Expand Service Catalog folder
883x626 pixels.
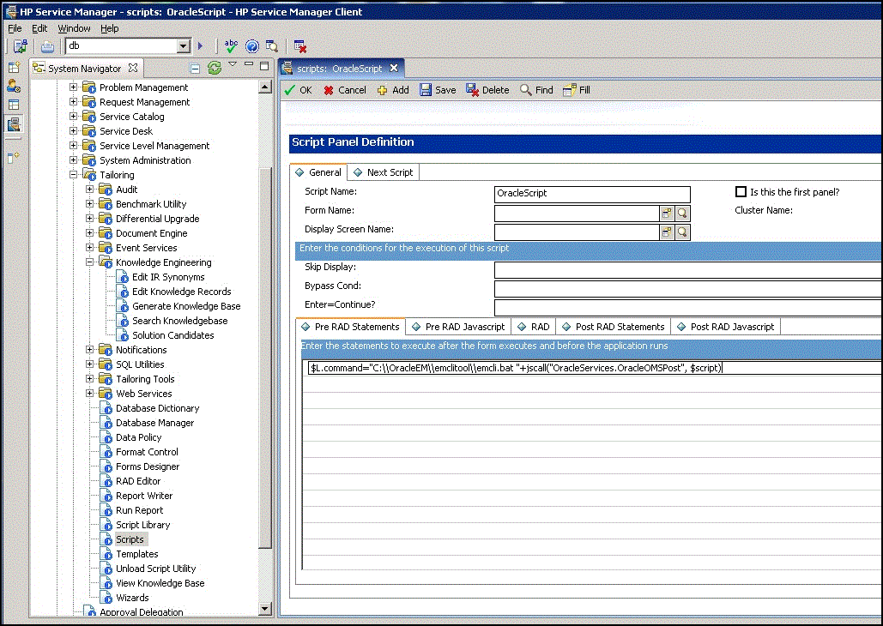click(x=73, y=116)
